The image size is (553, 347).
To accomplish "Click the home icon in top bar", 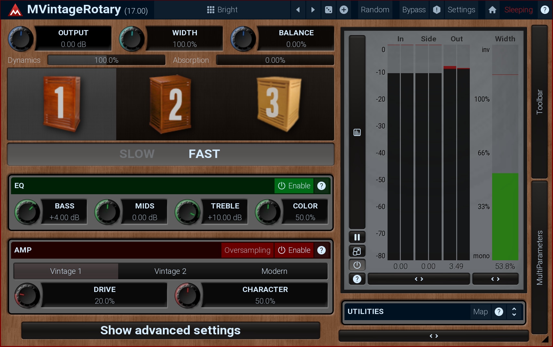I will click(492, 10).
